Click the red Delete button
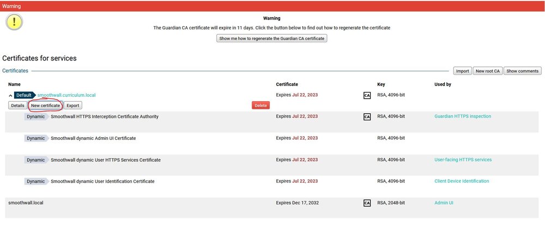545x227 pixels. pyautogui.click(x=261, y=106)
